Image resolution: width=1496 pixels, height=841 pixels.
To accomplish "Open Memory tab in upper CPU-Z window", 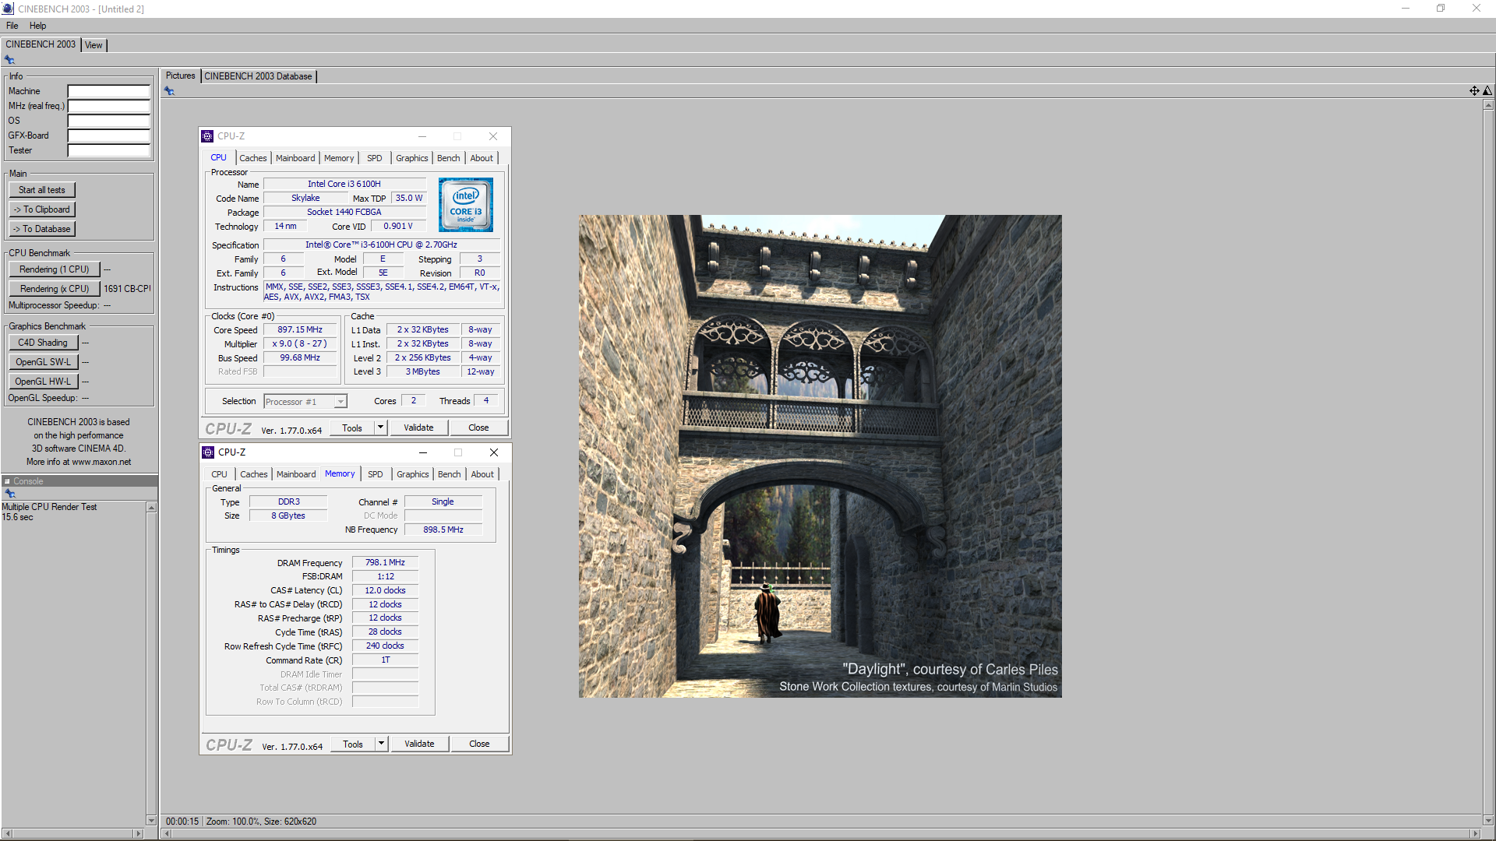I will pos(339,158).
